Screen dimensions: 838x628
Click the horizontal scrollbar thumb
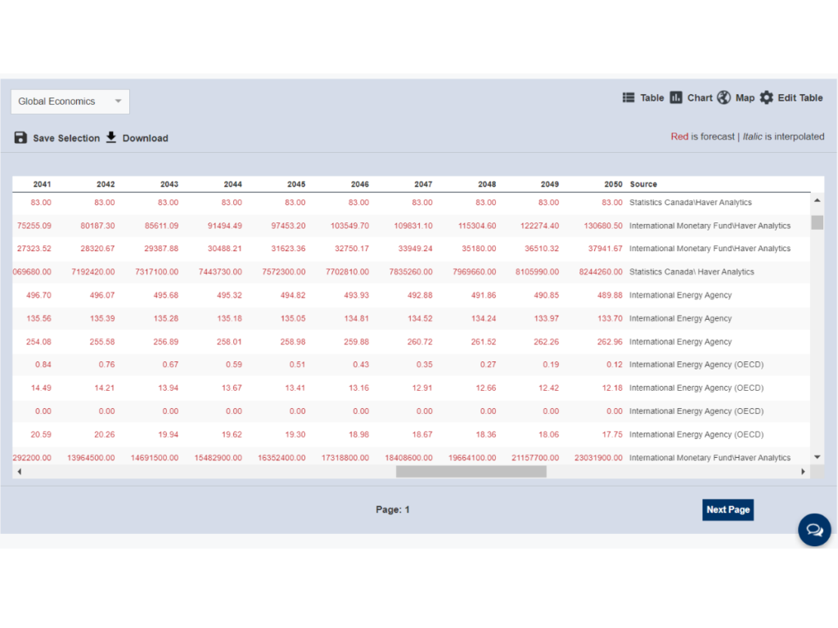[471, 472]
